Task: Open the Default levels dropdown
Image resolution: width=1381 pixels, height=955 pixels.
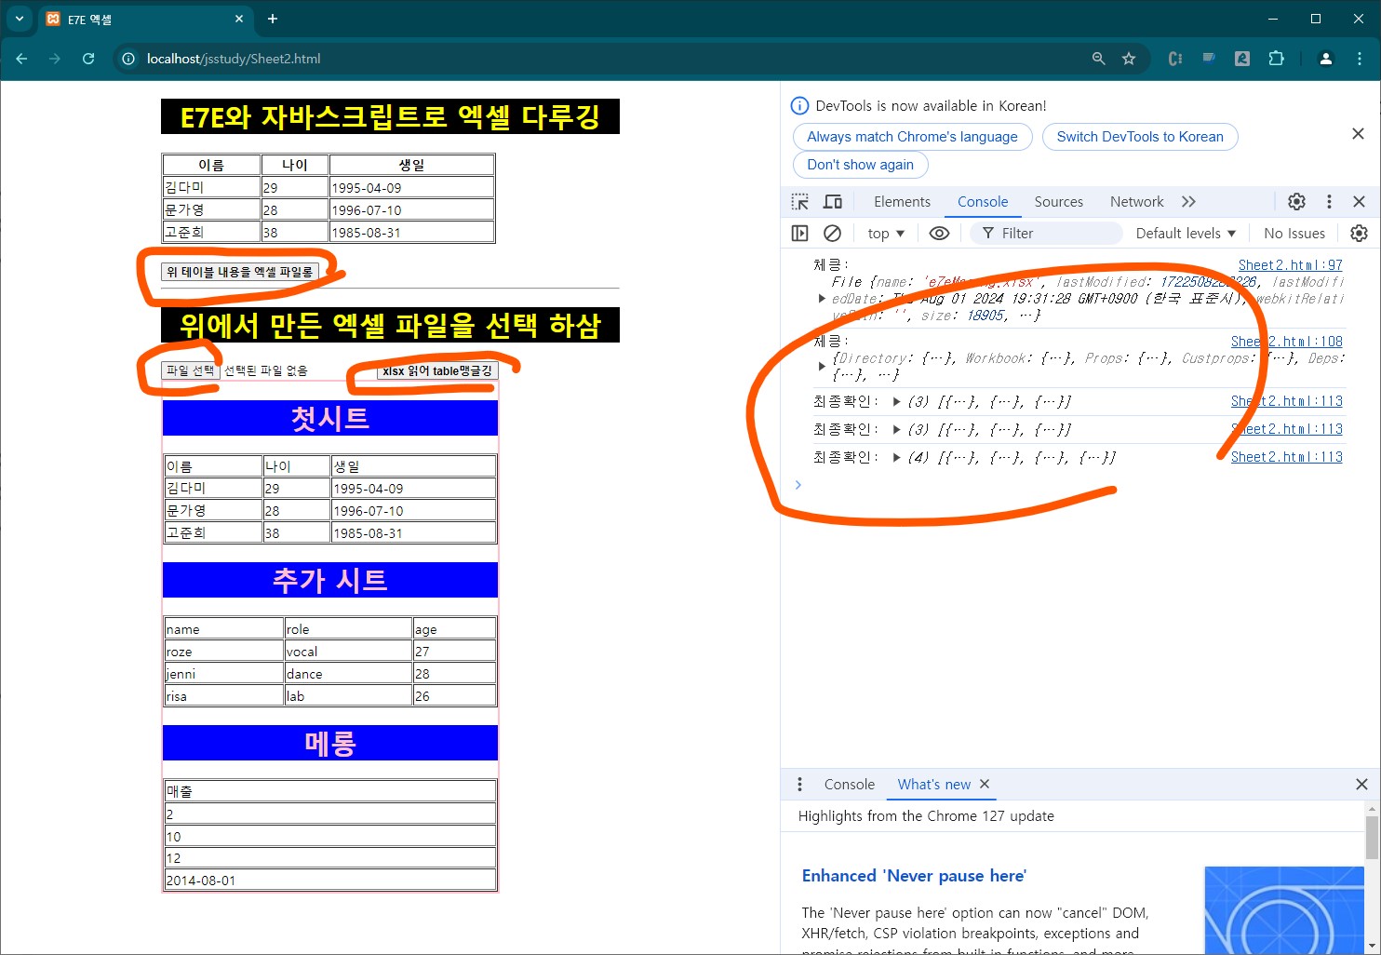Action: 1186,234
